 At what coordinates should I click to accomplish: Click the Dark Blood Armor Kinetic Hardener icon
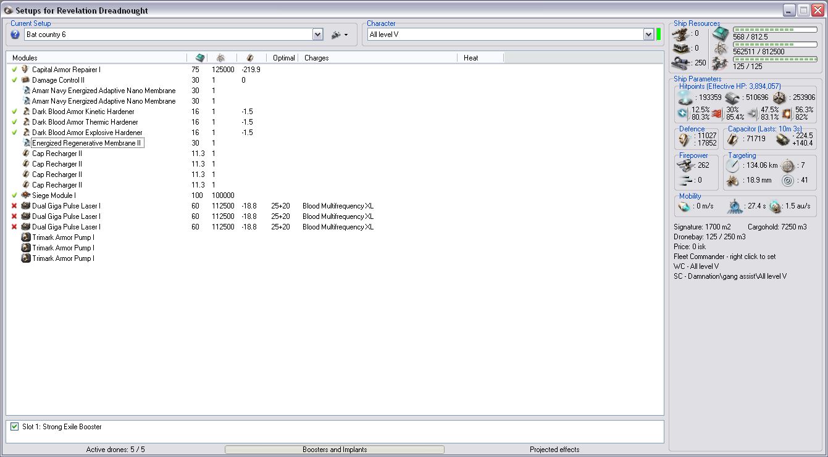26,112
